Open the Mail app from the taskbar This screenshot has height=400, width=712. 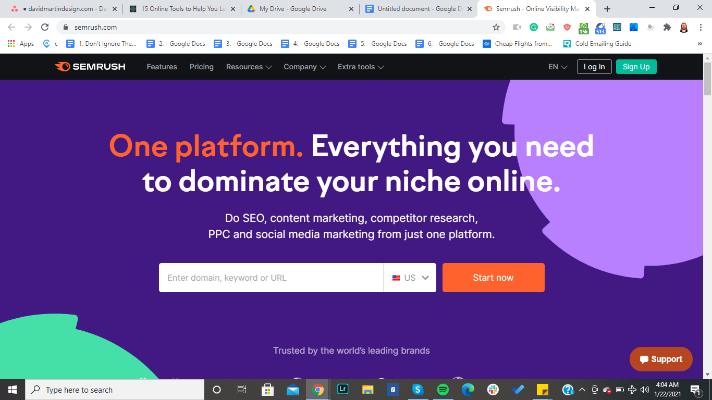point(293,390)
